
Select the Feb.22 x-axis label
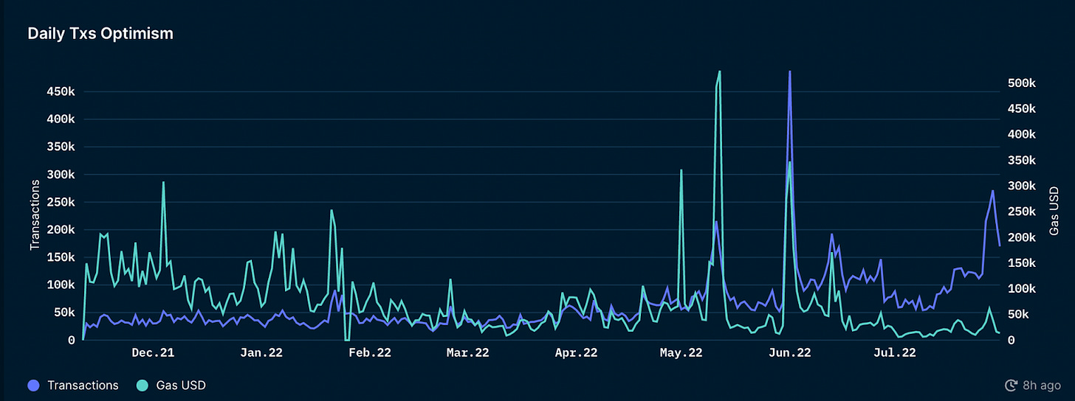370,353
